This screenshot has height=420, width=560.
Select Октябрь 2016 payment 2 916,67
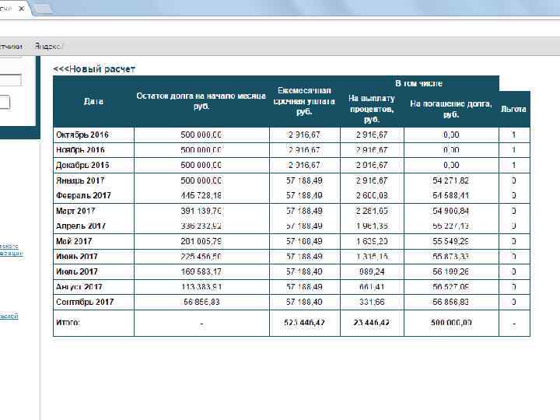tap(304, 135)
